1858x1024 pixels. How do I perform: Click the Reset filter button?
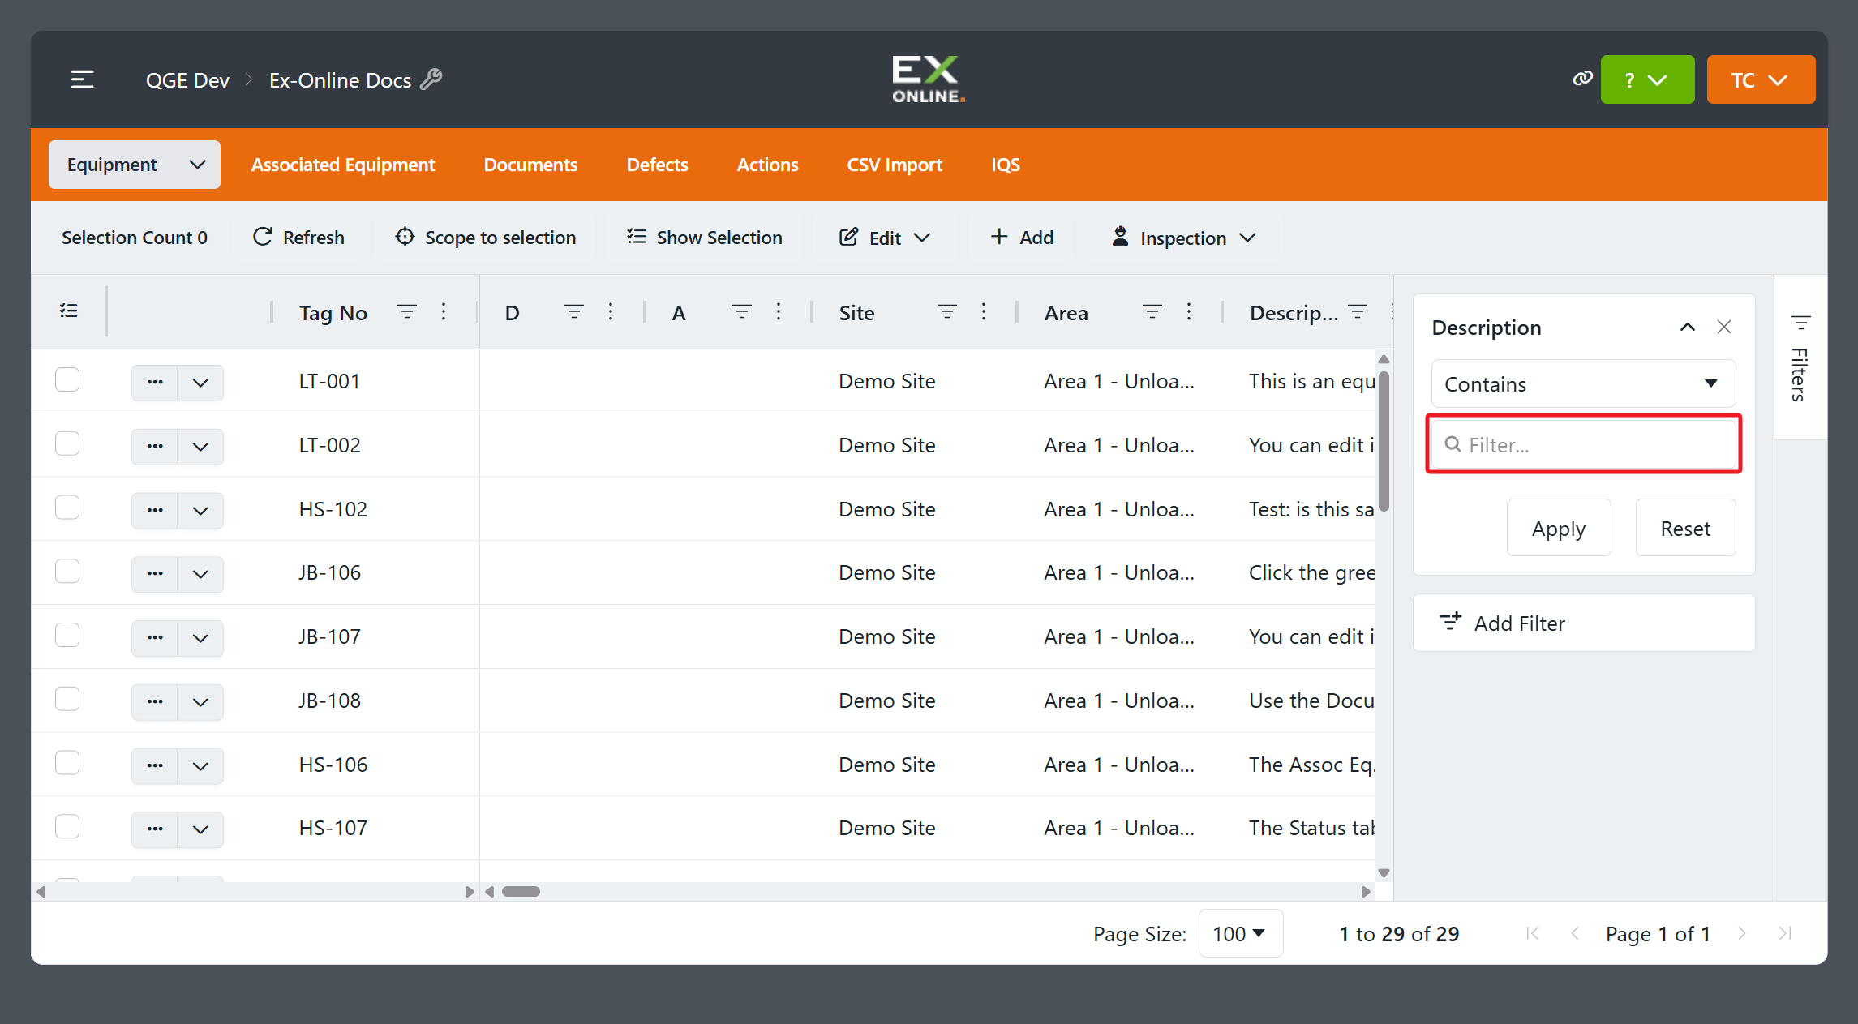pos(1685,528)
